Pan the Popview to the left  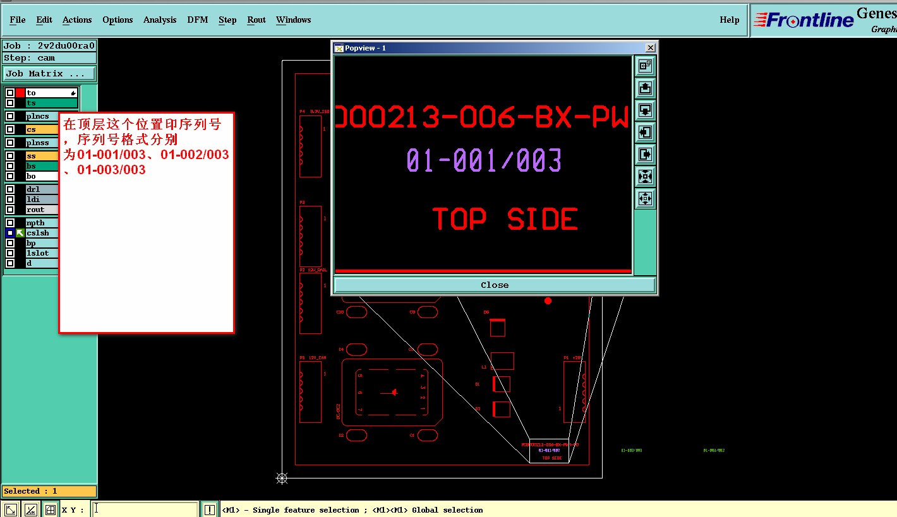[x=645, y=132]
